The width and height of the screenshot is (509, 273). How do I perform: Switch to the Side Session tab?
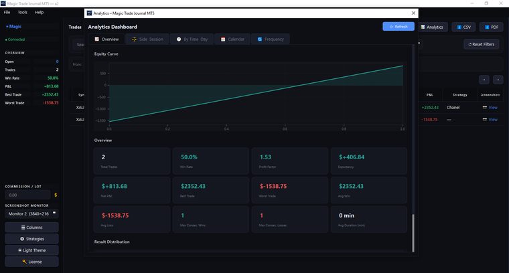(x=147, y=39)
